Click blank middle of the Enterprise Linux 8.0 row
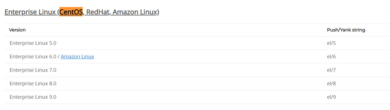The width and height of the screenshot is (390, 110). (x=191, y=83)
